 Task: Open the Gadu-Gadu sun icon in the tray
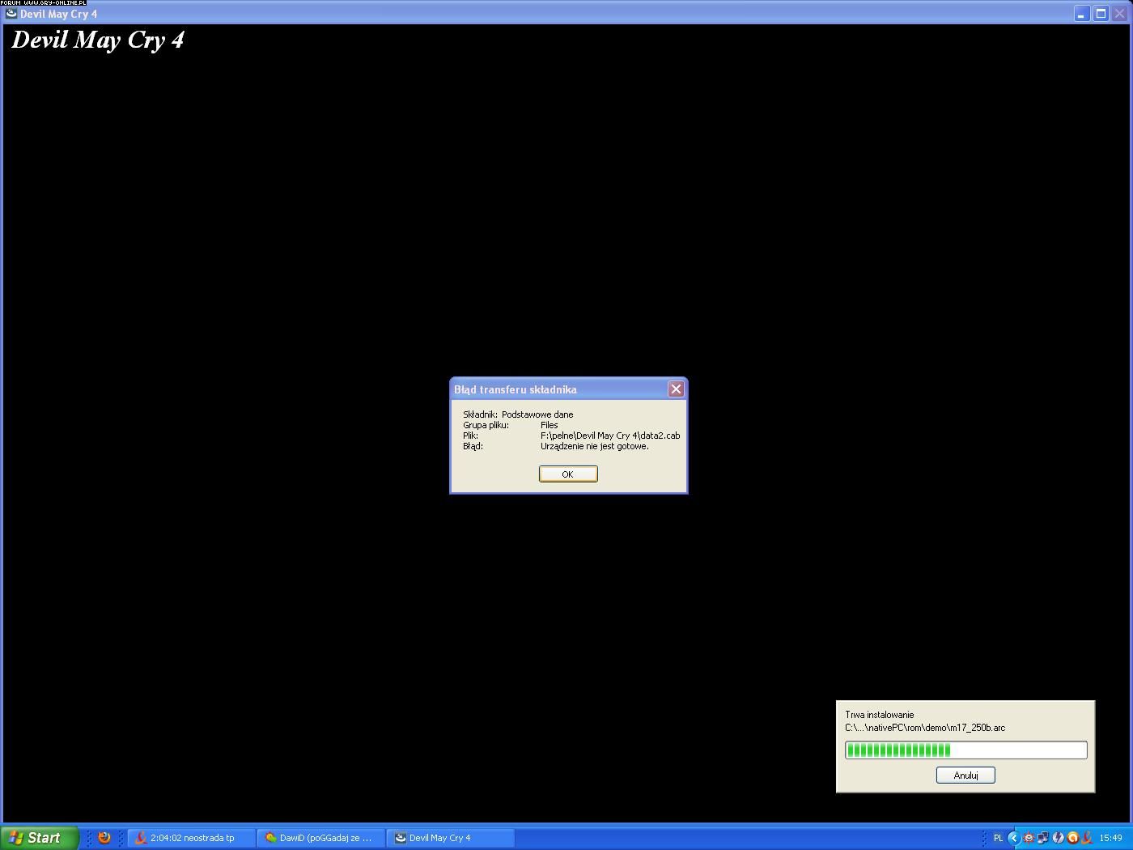point(1029,838)
